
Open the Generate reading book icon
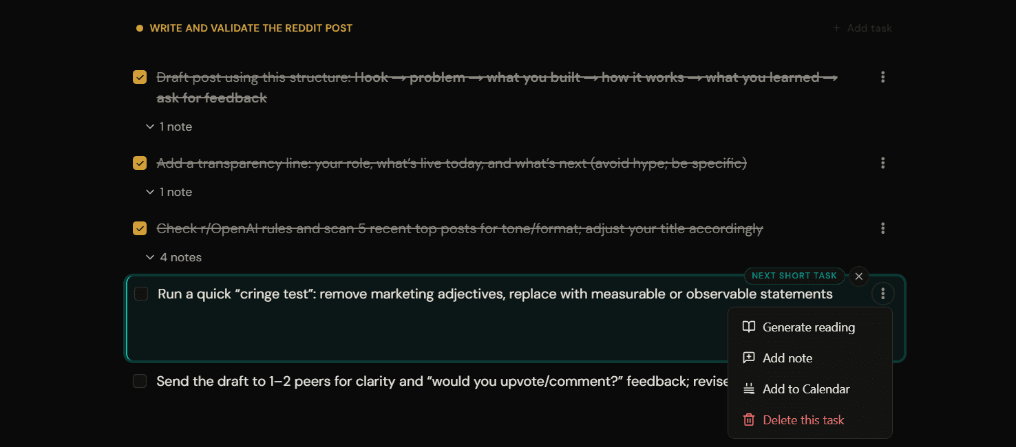[748, 327]
